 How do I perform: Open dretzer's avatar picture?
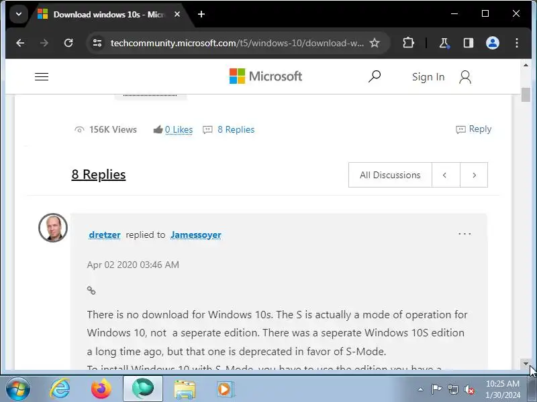click(53, 228)
